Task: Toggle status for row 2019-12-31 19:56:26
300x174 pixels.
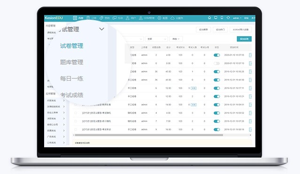Action: click(x=217, y=71)
